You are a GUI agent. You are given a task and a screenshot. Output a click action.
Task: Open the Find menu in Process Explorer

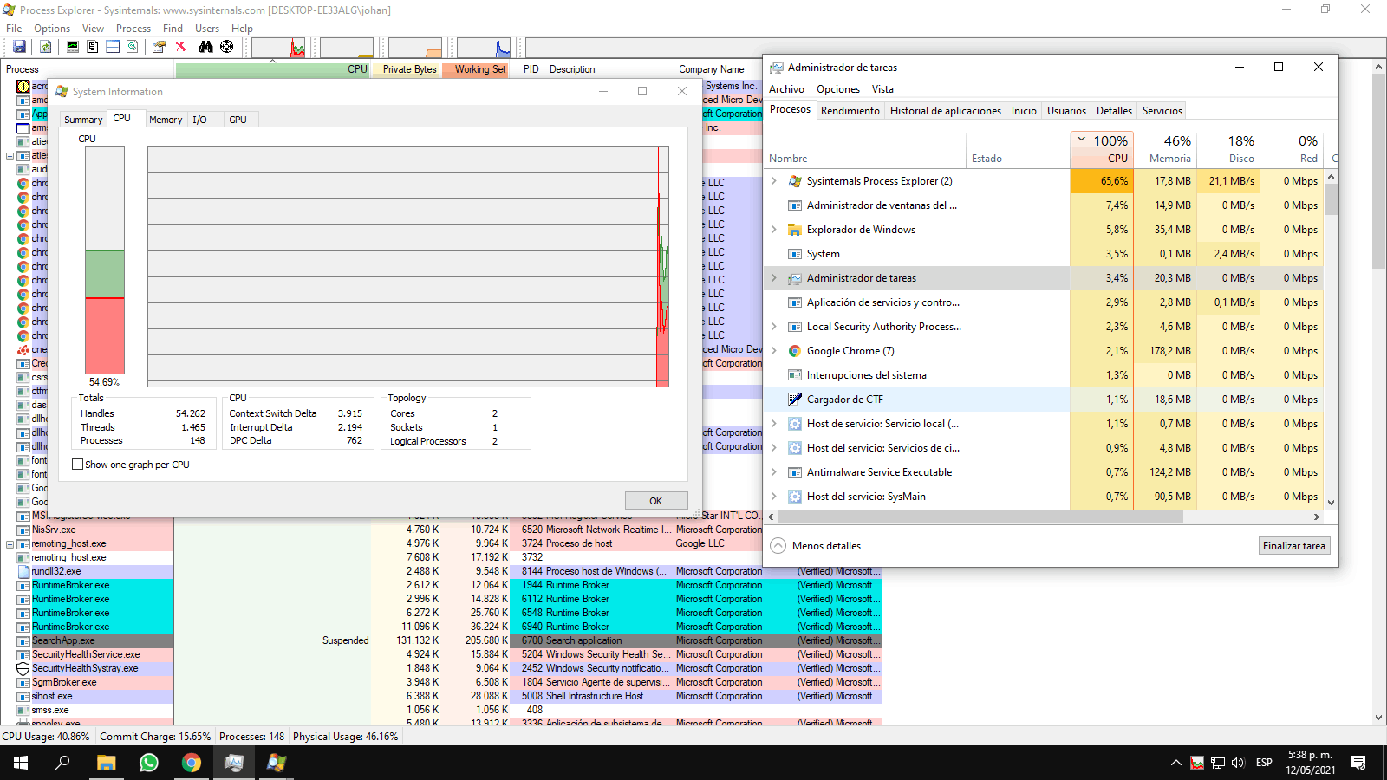[173, 29]
